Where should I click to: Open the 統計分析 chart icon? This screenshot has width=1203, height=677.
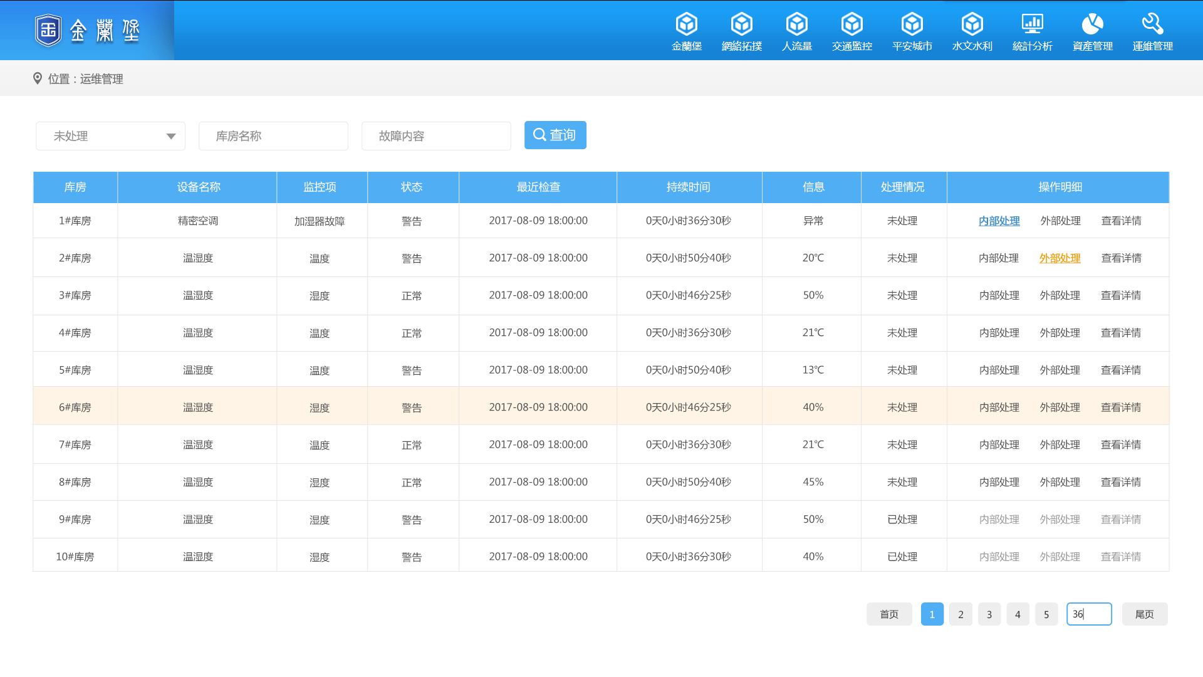click(1032, 24)
